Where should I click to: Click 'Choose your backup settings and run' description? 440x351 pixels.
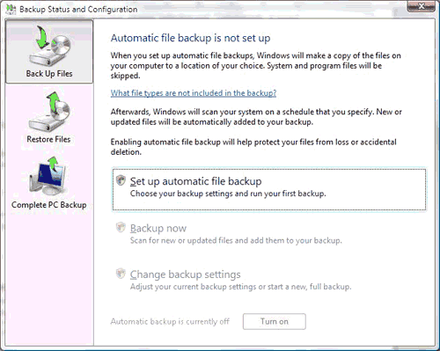click(228, 194)
